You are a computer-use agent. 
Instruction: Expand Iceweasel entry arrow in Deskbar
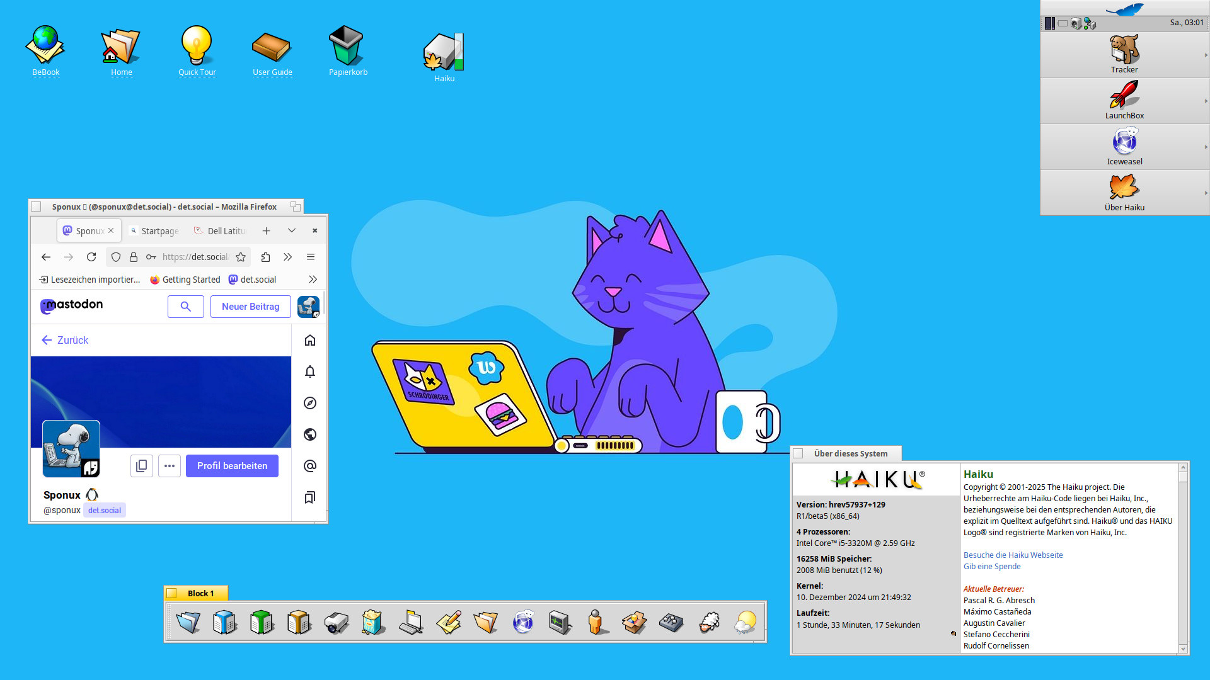click(1206, 147)
